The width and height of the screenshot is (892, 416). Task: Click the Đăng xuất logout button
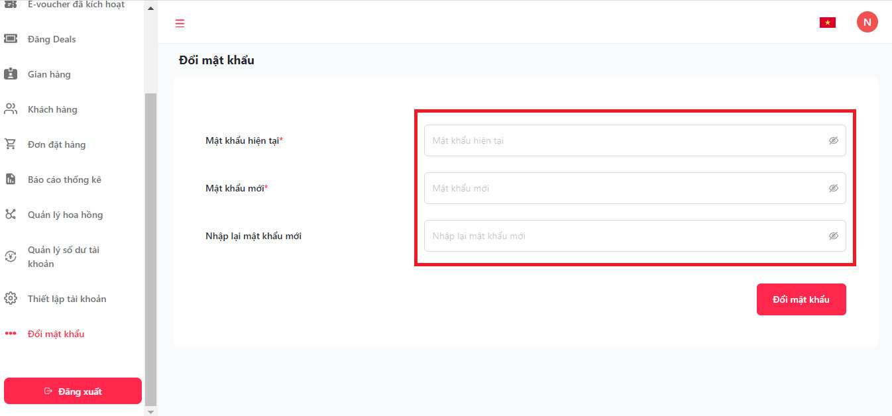73,391
